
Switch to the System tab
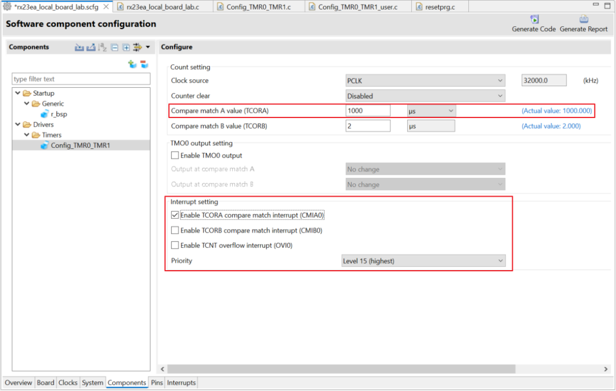[x=92, y=383]
